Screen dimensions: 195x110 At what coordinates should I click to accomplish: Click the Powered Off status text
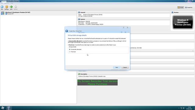[x=10, y=14]
